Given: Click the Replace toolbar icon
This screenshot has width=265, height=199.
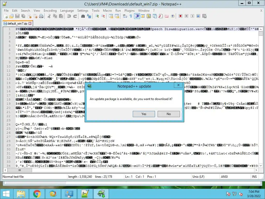Looking at the screenshot, I should click(x=89, y=16).
